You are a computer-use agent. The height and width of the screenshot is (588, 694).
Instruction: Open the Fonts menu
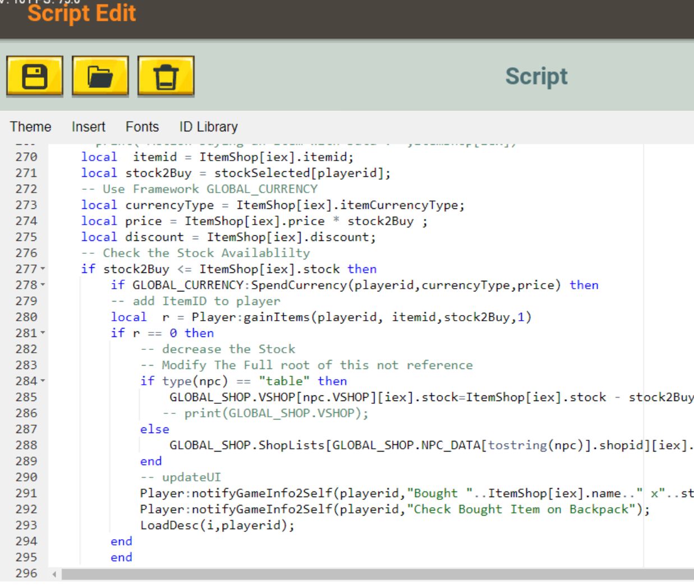pyautogui.click(x=142, y=127)
